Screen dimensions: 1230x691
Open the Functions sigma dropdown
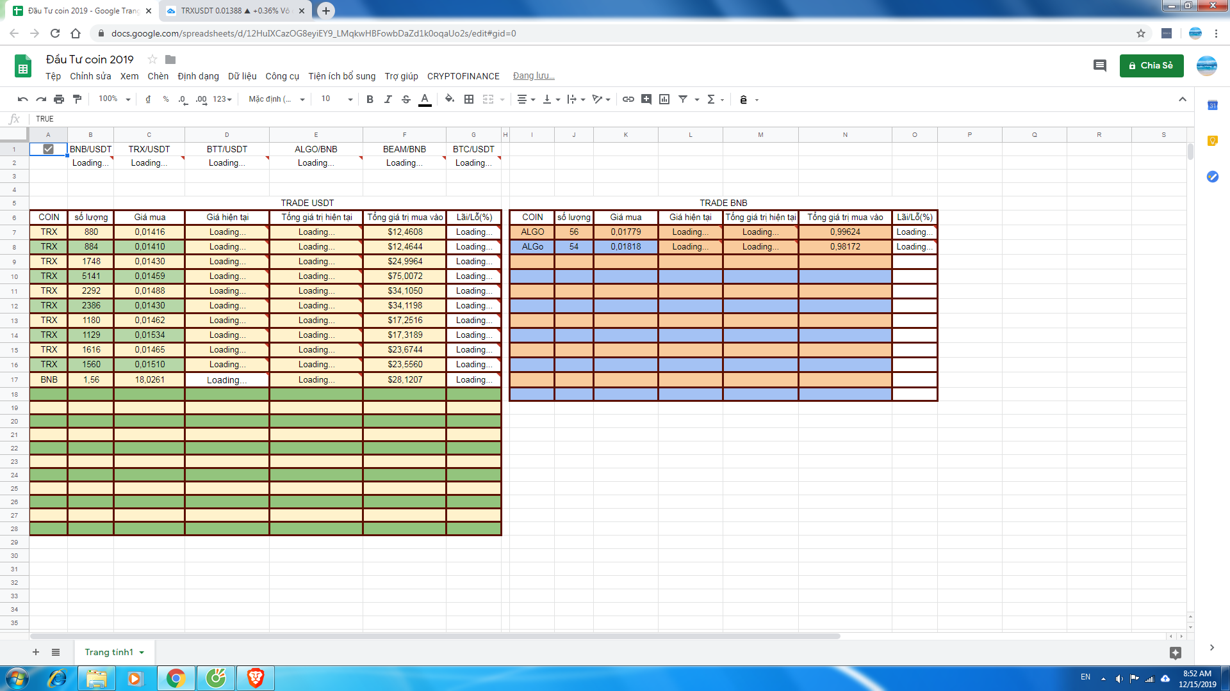[x=715, y=99]
